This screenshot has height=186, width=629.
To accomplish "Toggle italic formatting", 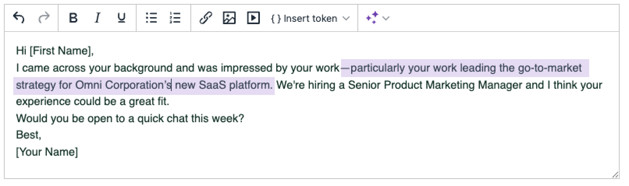I will 97,18.
